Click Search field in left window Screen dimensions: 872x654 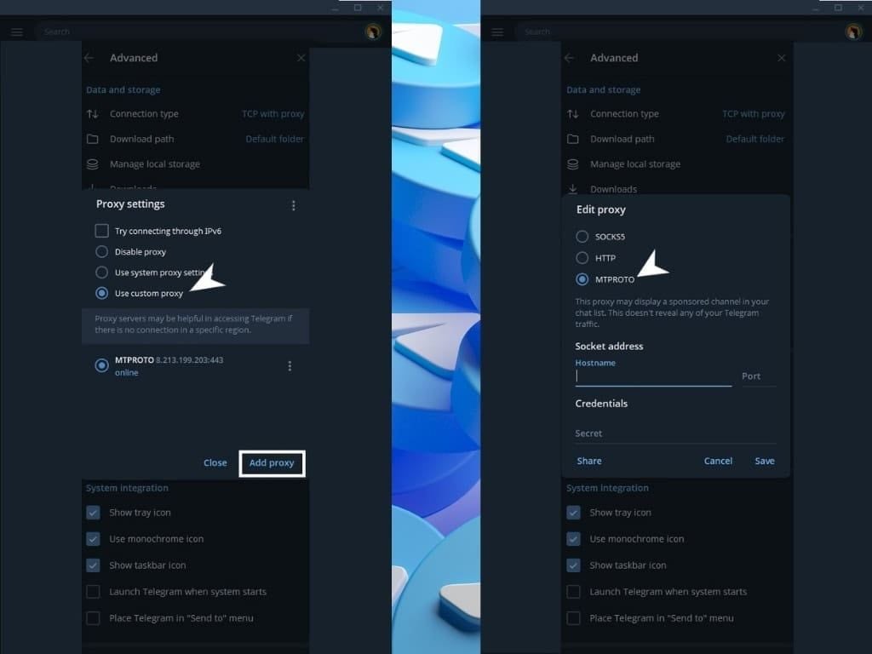[198, 32]
